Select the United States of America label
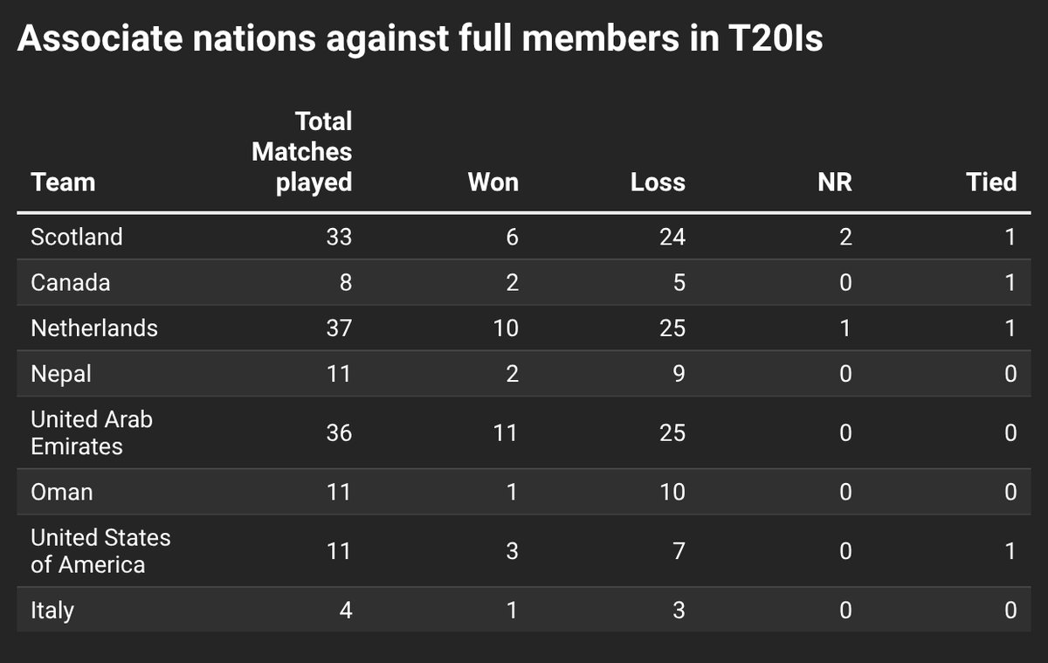Screen dimensions: 1048x663 [x=100, y=550]
